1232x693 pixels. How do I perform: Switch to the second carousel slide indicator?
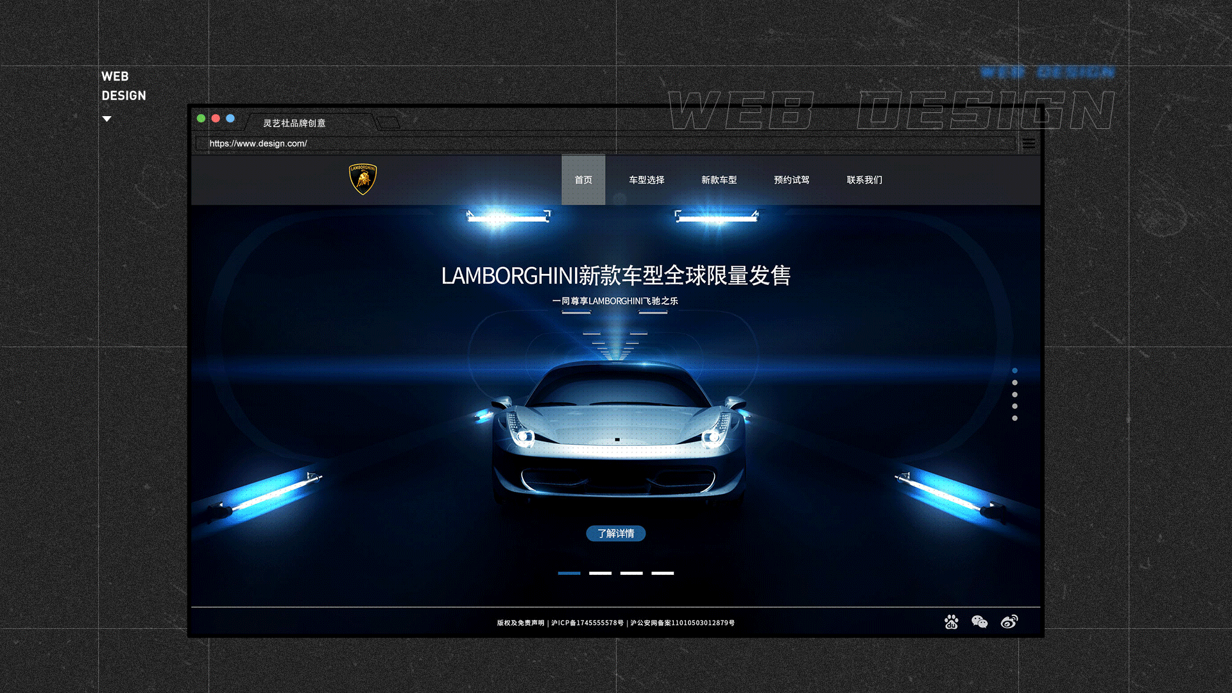(602, 574)
